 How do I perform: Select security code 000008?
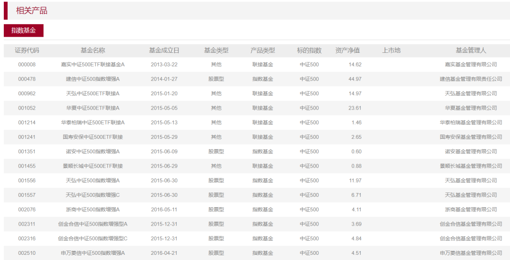[x=27, y=65]
